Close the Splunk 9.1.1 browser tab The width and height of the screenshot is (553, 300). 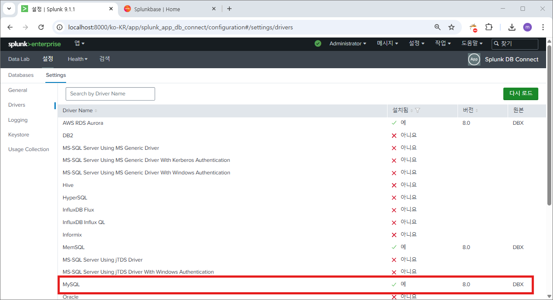click(x=111, y=9)
